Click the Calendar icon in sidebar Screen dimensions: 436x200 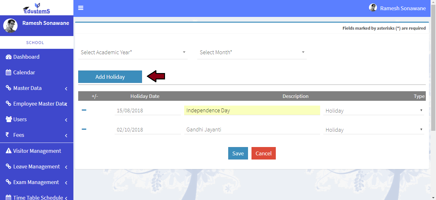(9, 72)
